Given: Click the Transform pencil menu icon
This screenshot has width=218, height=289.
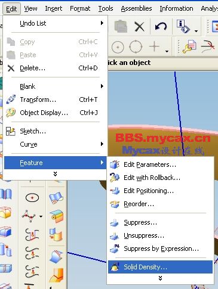Looking at the screenshot, I should click(11, 100).
